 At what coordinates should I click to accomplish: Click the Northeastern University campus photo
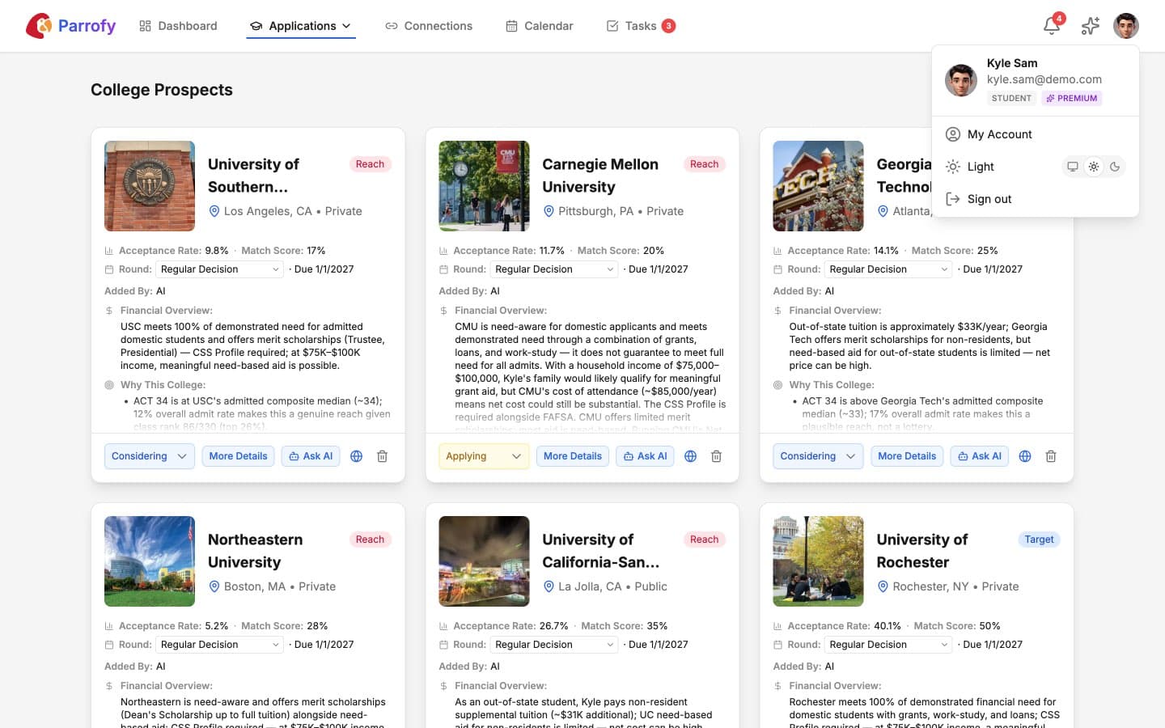150,561
